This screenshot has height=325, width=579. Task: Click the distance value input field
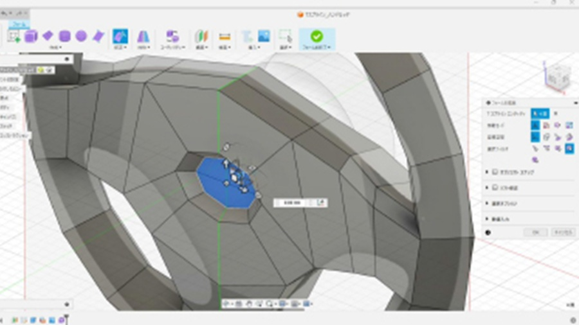pos(291,203)
